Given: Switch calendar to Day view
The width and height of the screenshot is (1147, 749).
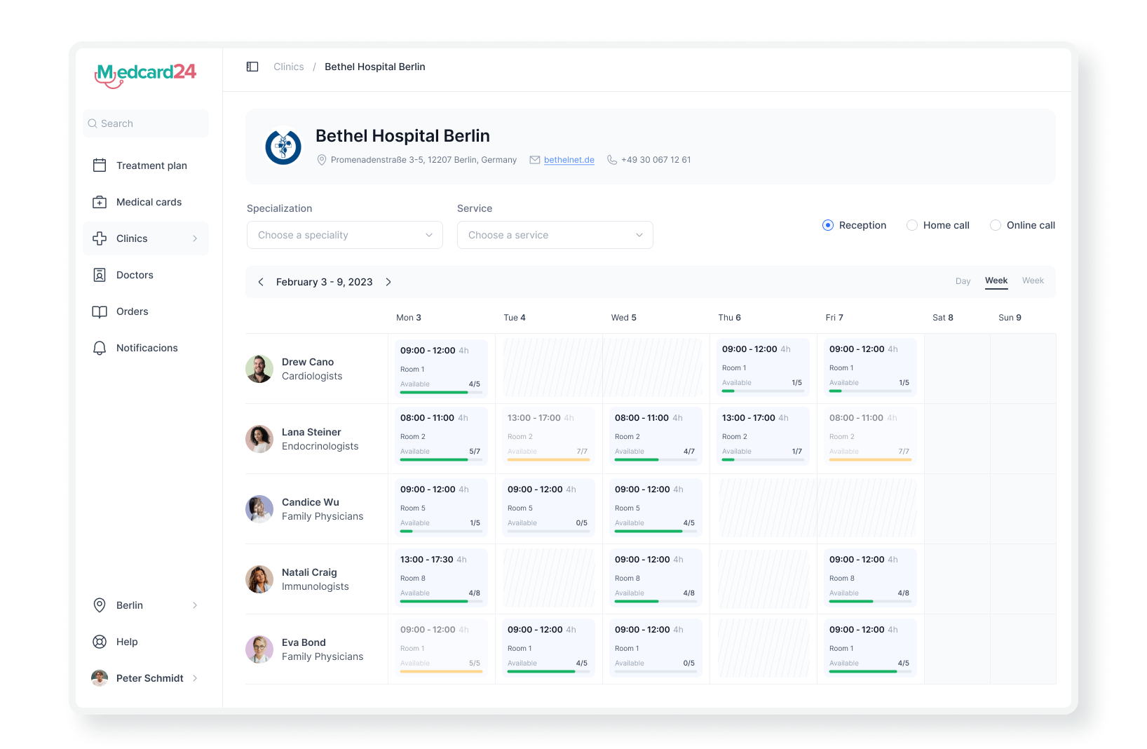Looking at the screenshot, I should 963,281.
